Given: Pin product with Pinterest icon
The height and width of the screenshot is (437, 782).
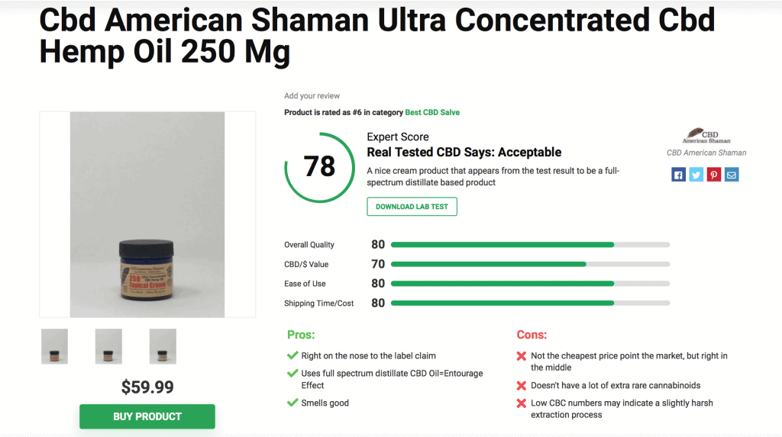Looking at the screenshot, I should coord(714,175).
